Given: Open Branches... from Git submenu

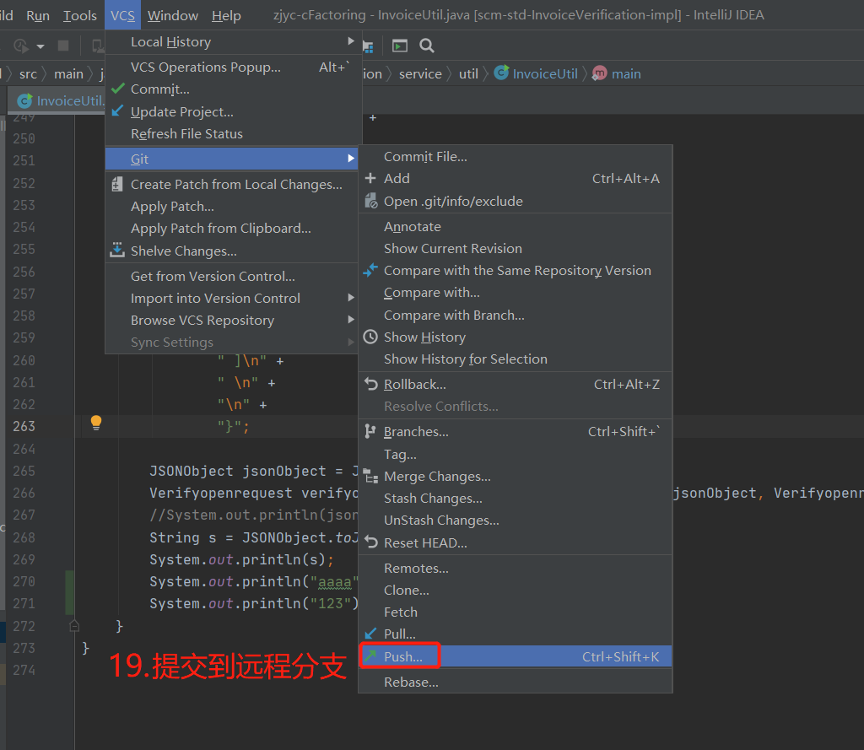Looking at the screenshot, I should click(516, 431).
